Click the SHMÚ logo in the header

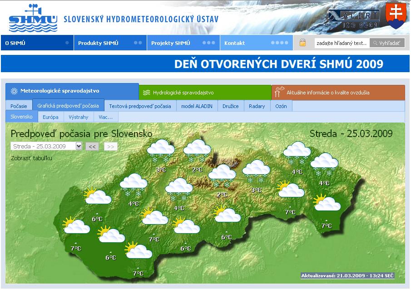pyautogui.click(x=33, y=18)
